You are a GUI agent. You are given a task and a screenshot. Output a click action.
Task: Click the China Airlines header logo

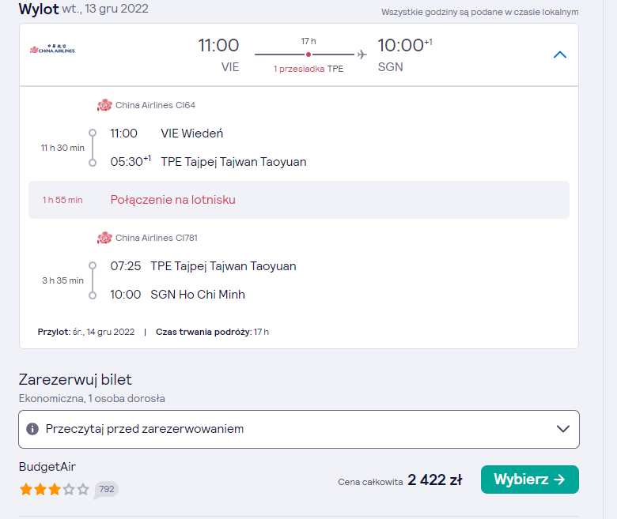(52, 49)
